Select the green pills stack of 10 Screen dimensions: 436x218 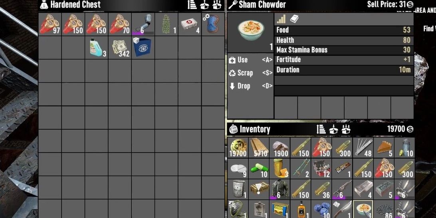259,168
